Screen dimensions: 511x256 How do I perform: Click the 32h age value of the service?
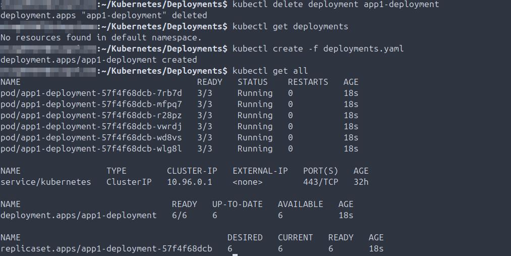(x=361, y=182)
